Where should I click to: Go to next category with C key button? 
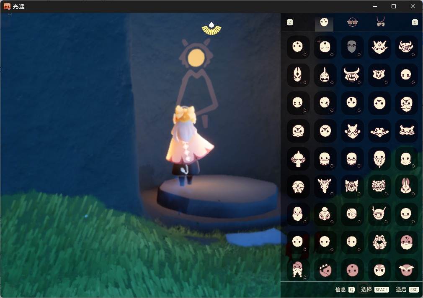pyautogui.click(x=415, y=22)
